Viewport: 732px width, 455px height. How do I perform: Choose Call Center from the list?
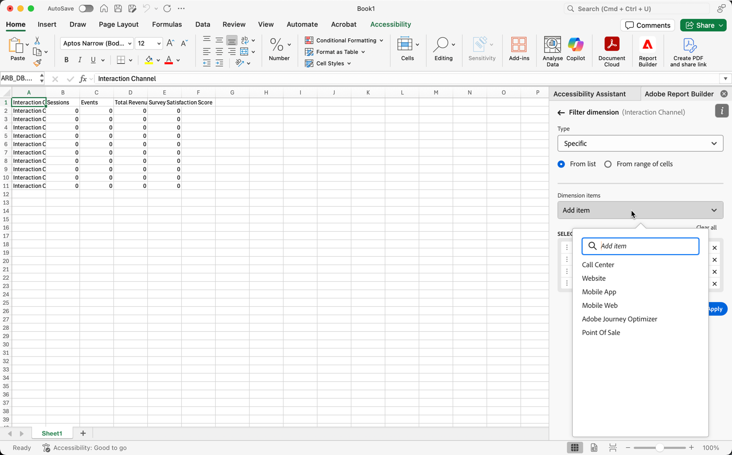(x=598, y=265)
